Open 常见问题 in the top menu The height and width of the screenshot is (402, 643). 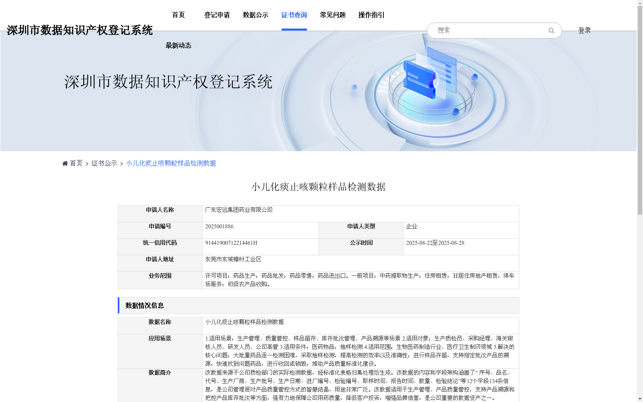click(x=333, y=15)
